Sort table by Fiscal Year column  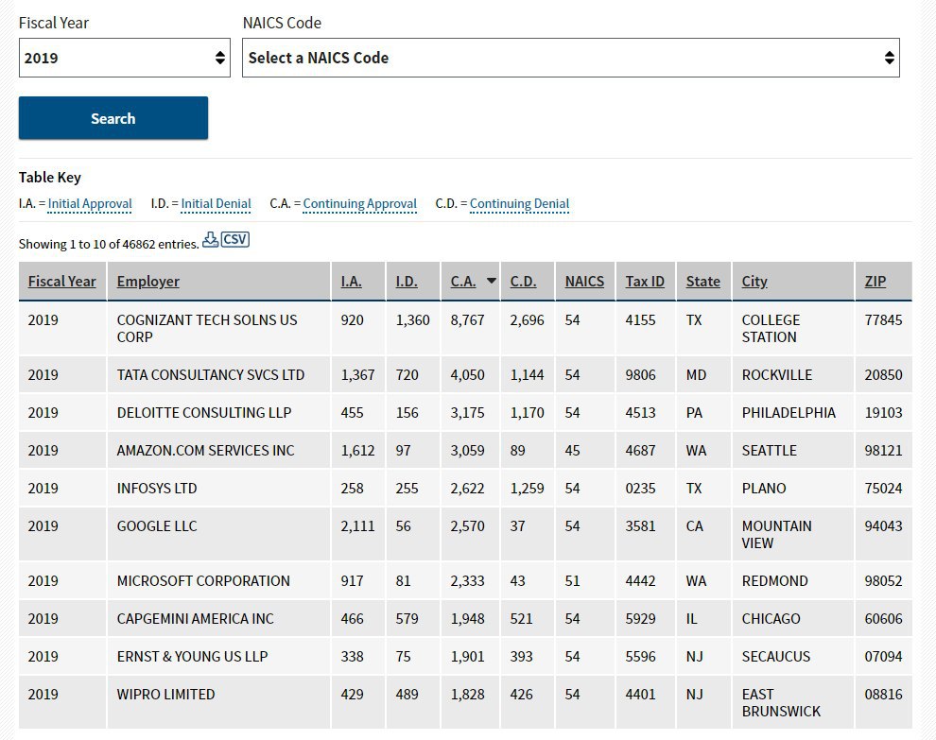[x=62, y=281]
